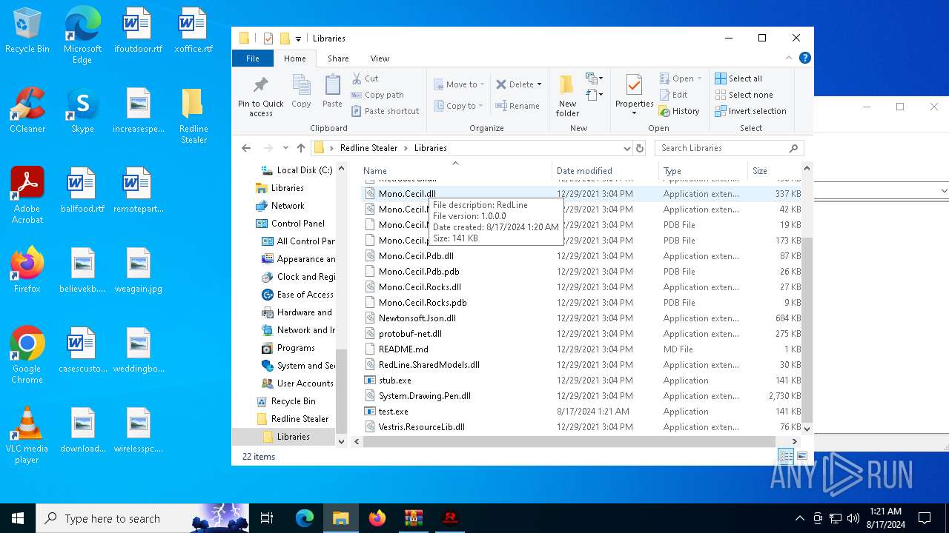The width and height of the screenshot is (949, 533).
Task: Open the Recent locations dropdown
Action: click(x=285, y=148)
